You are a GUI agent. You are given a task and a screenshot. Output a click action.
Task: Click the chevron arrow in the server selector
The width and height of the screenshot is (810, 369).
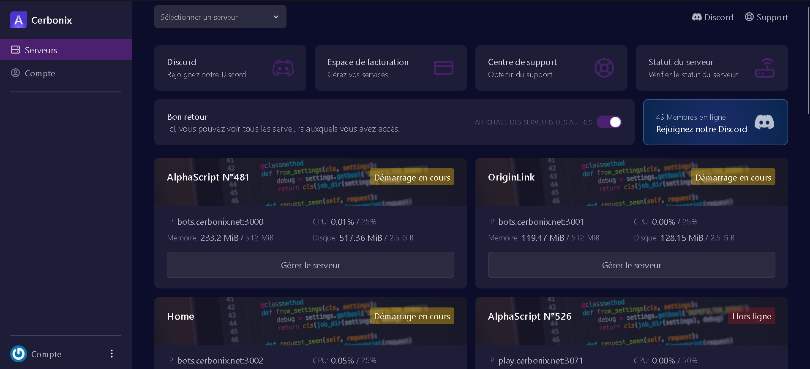[276, 17]
